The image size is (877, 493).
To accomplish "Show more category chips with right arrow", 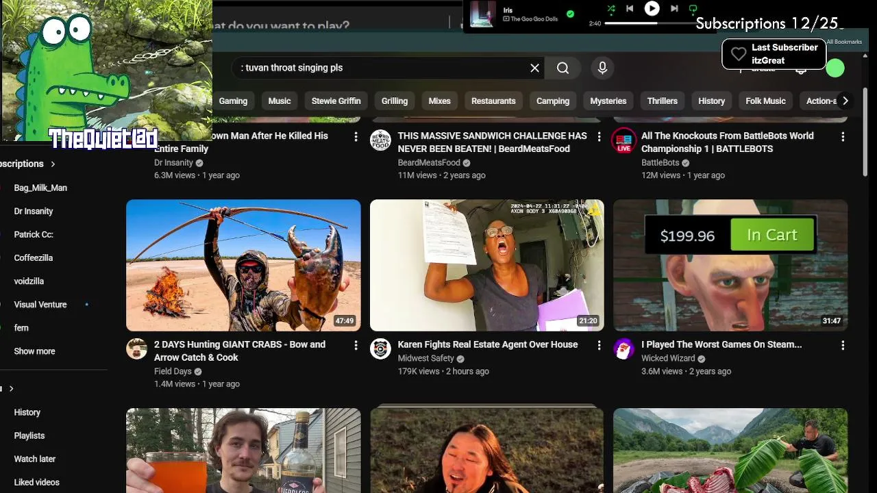I will pos(845,101).
